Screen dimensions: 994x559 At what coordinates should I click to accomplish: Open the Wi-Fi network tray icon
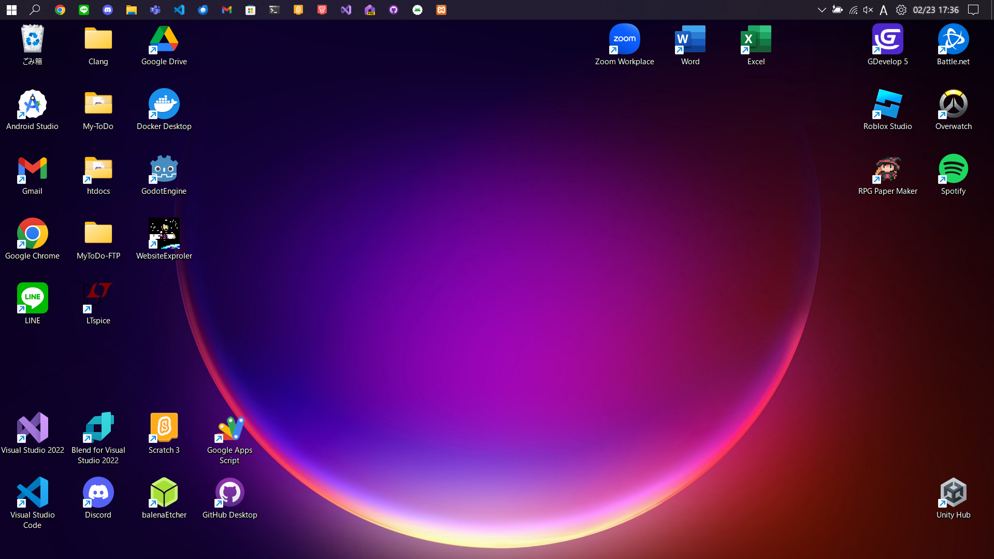pyautogui.click(x=853, y=10)
